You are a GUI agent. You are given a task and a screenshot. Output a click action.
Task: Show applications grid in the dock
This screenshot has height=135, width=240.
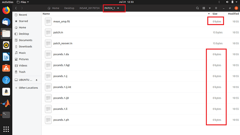coord(6,129)
